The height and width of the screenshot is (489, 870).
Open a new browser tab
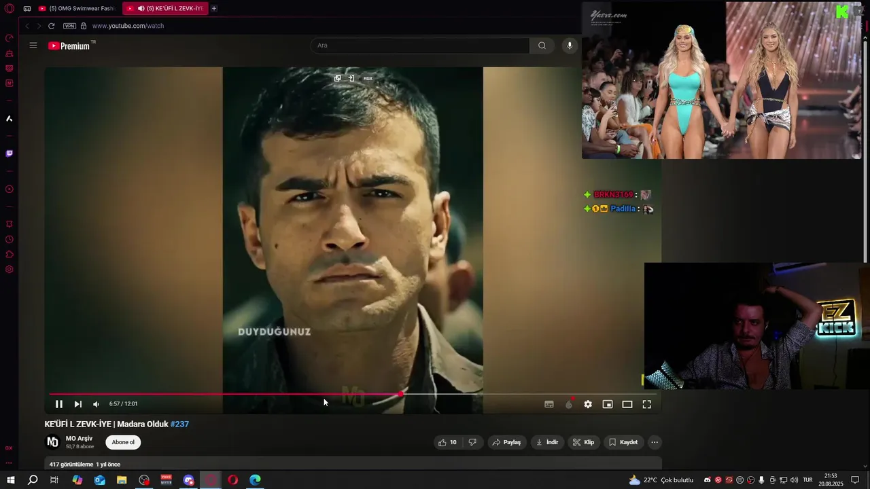pyautogui.click(x=214, y=8)
